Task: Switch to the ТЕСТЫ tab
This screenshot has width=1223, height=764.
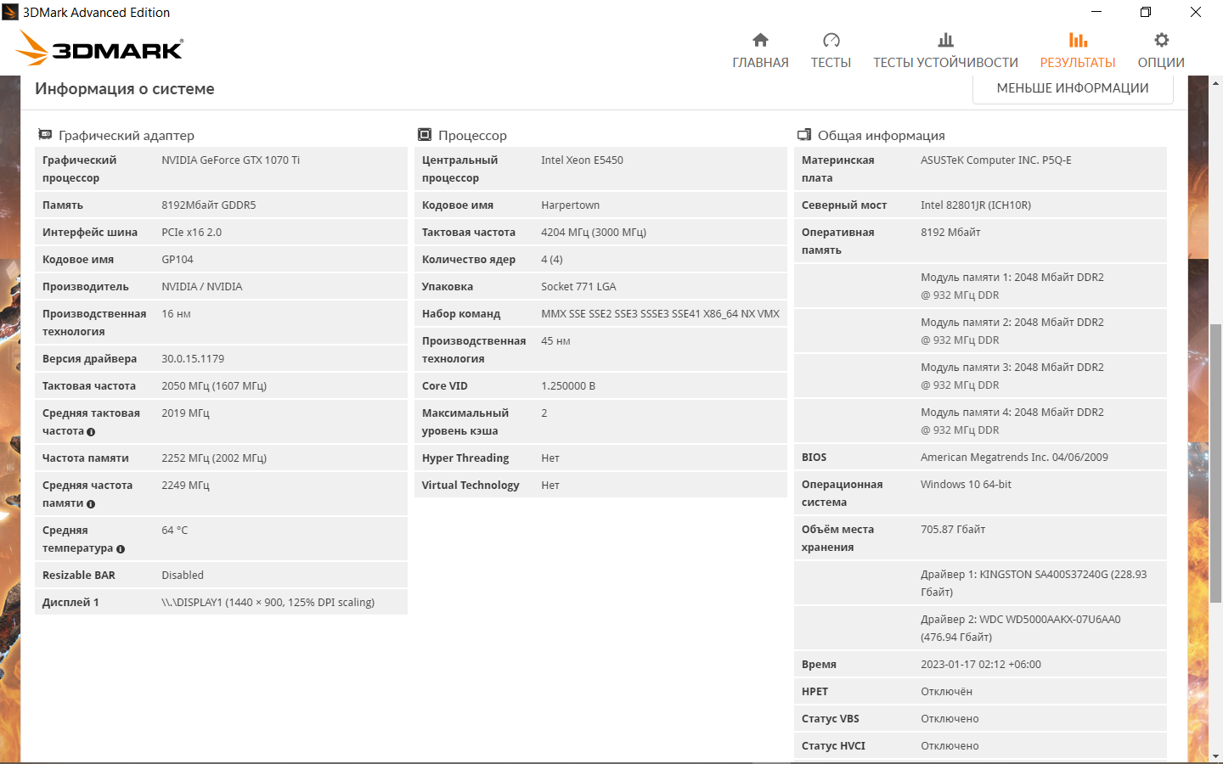Action: coord(831,52)
